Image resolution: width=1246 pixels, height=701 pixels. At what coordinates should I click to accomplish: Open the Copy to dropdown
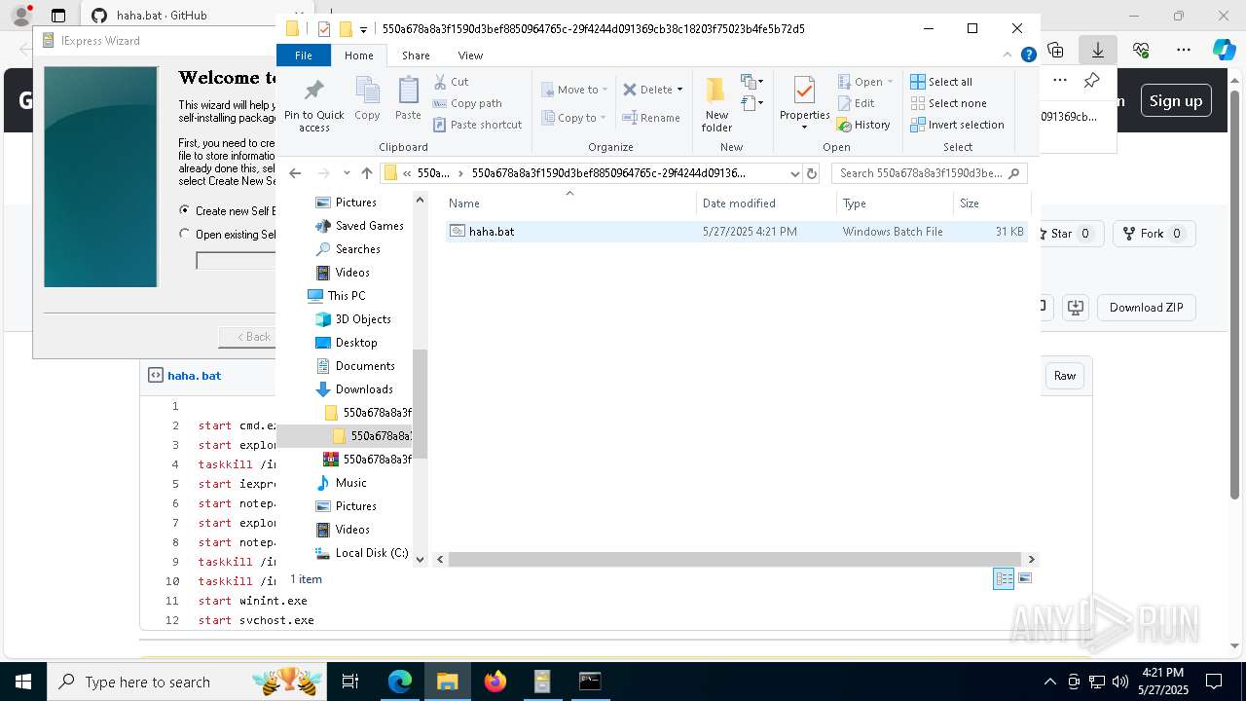574,118
